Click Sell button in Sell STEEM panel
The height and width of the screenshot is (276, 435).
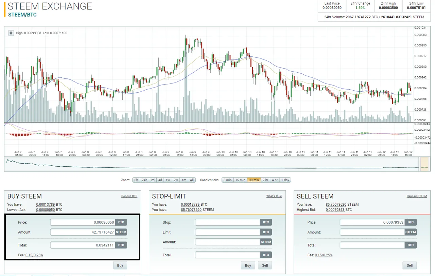[410, 265]
